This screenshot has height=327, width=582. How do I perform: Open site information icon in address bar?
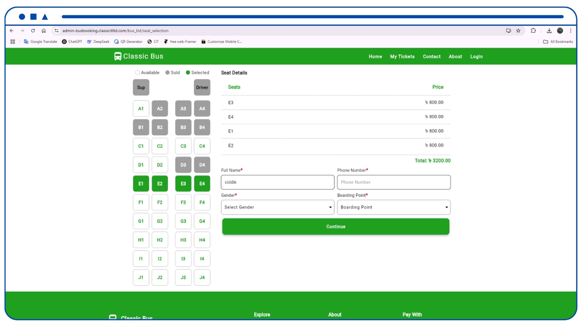[x=56, y=31]
